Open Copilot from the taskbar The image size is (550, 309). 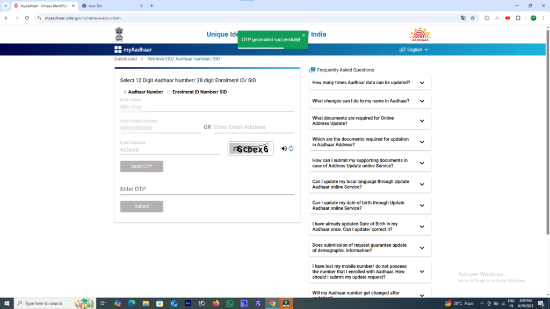(x=118, y=304)
